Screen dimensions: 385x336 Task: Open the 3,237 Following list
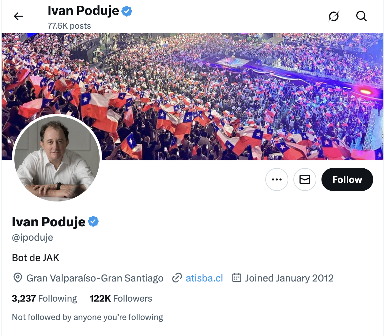44,298
